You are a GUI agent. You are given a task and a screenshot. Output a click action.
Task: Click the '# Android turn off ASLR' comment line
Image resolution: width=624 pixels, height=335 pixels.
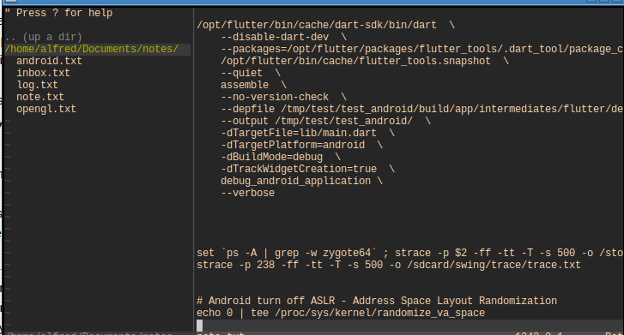[377, 301]
